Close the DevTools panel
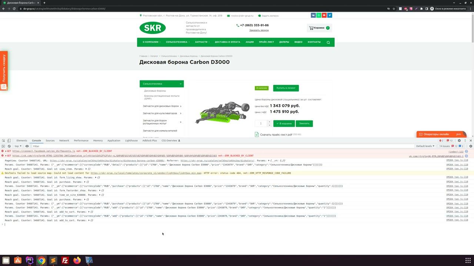Screen dimensions: 474x266 click(471, 140)
